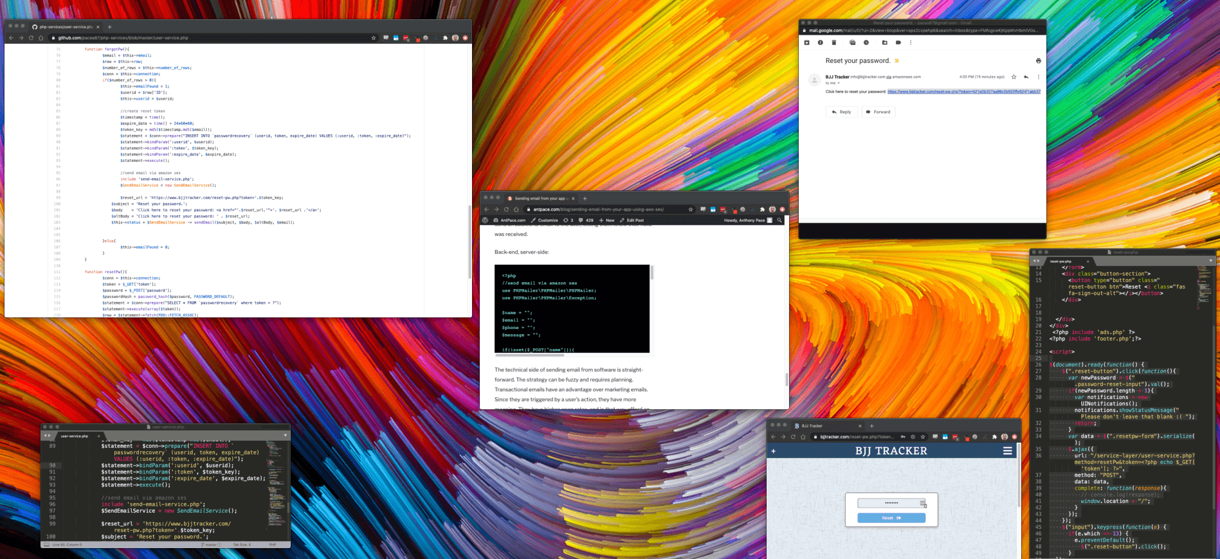This screenshot has height=559, width=1220.
Task: Open Extensions puzzle icon in GitHub window
Action: pos(445,38)
